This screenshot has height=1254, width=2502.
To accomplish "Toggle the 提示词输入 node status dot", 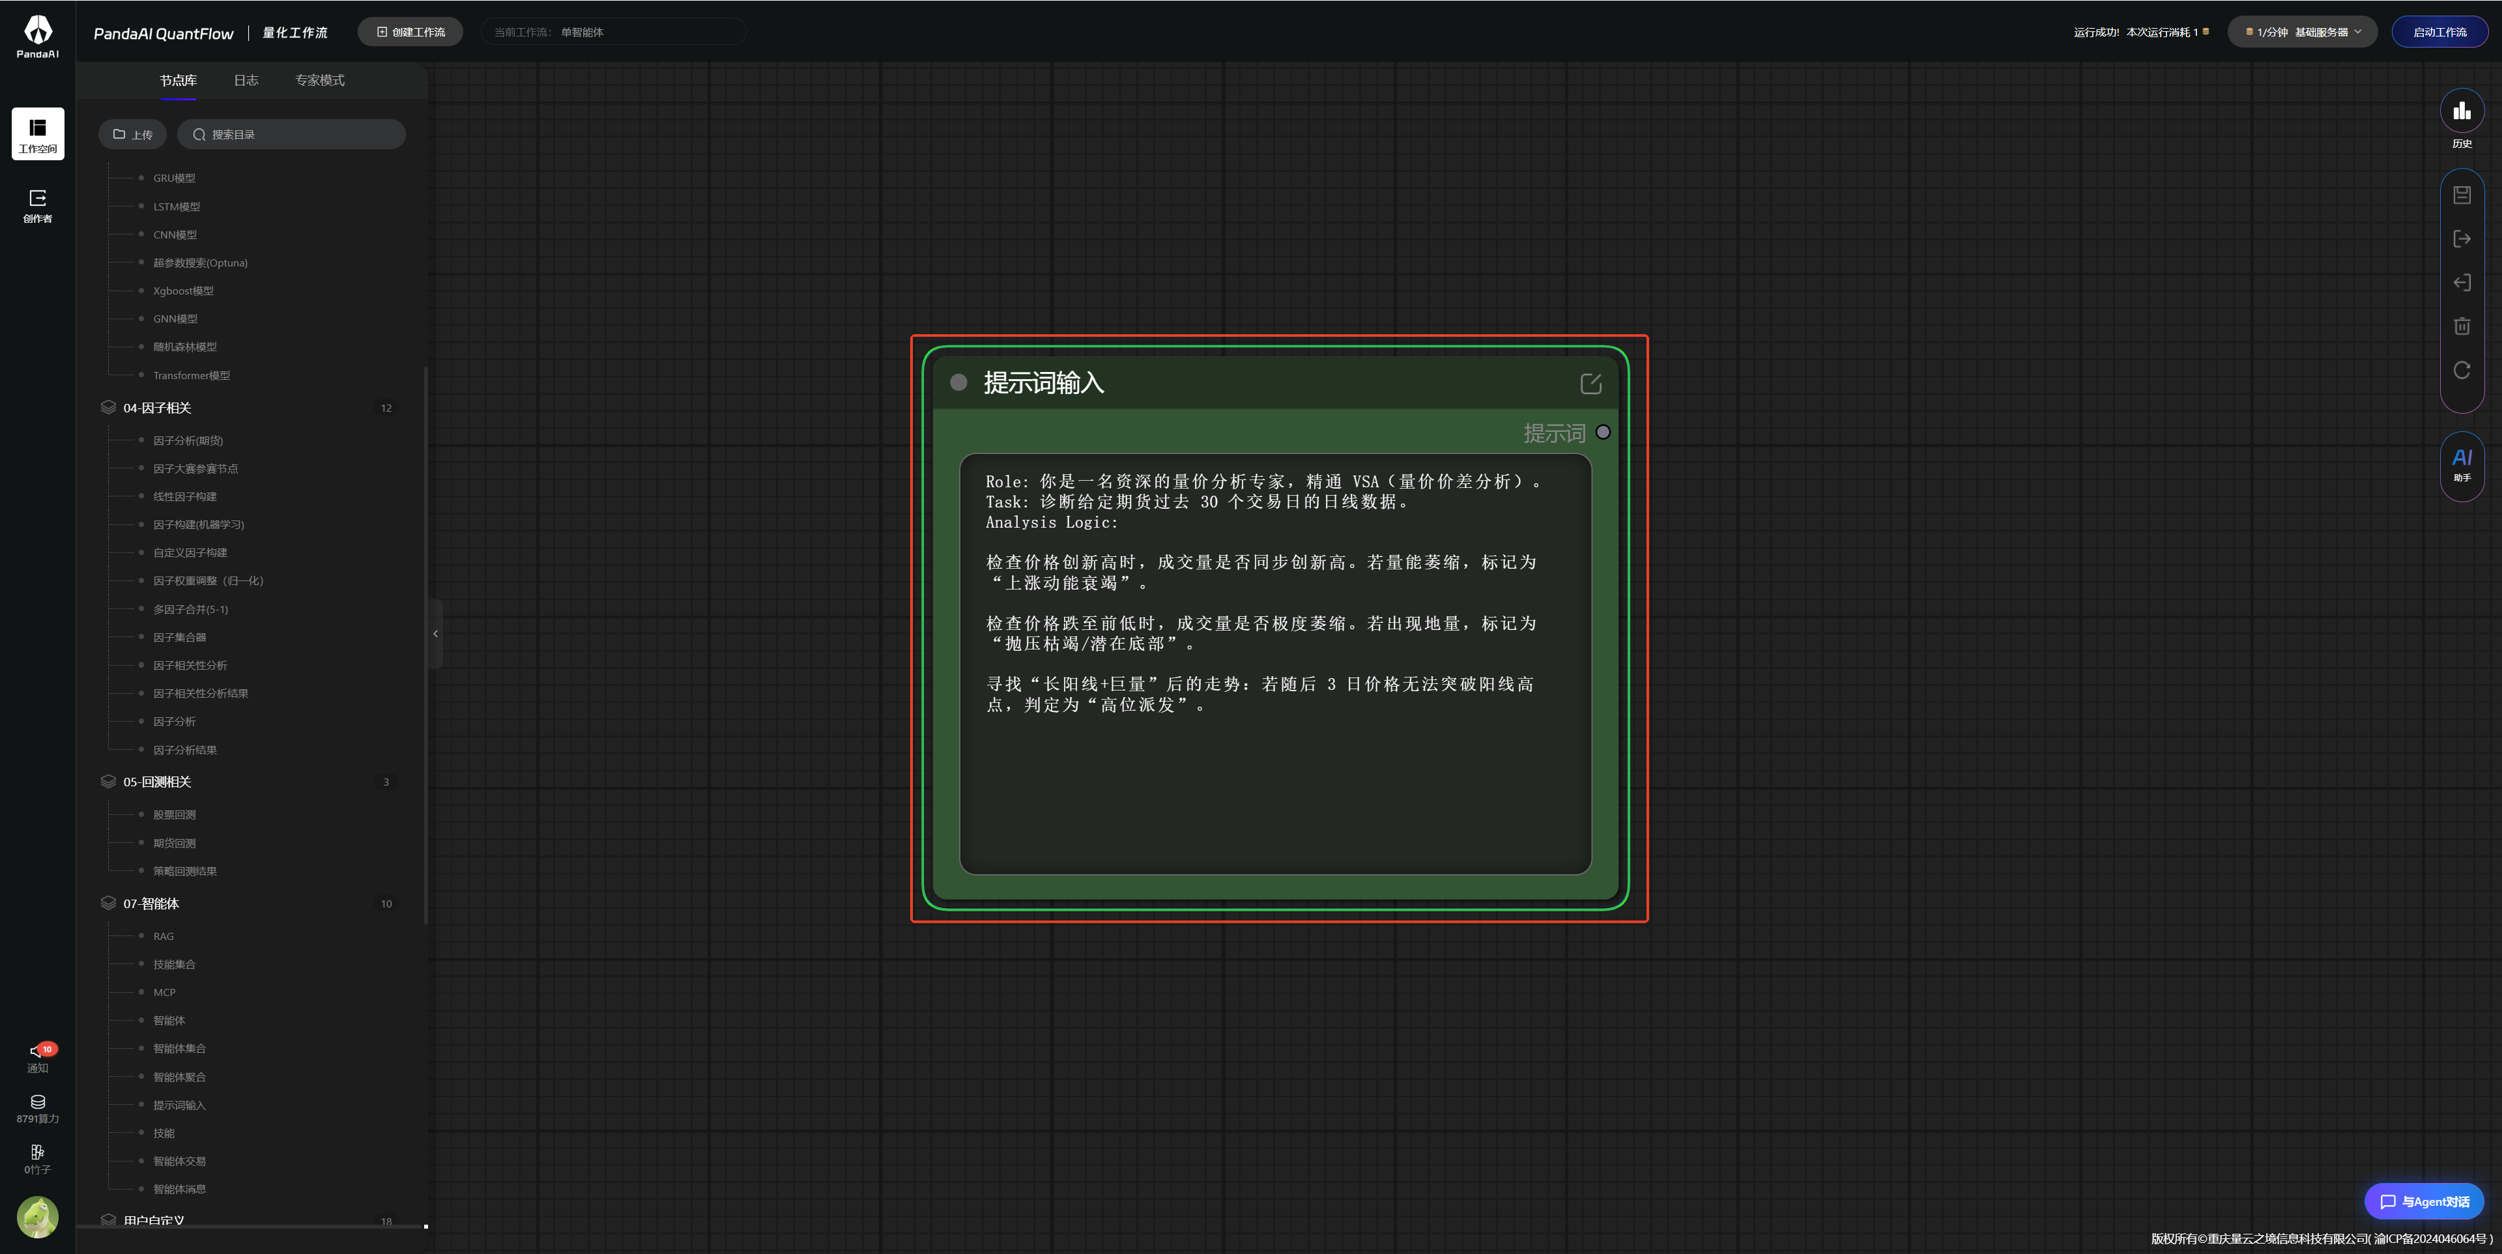I will point(958,382).
